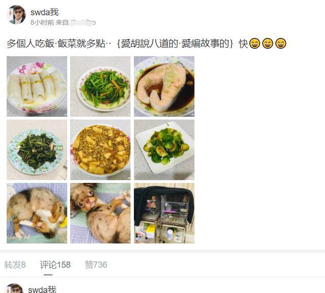Viewport: 325px width, 293px height.
Task: Open the swda我 profile avatar at top
Action: pos(16,15)
